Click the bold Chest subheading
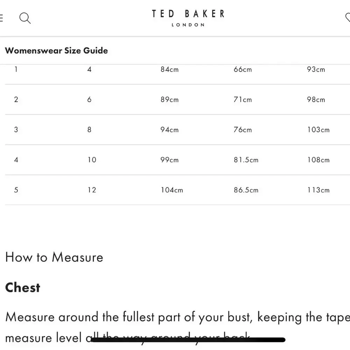Screen dimensions: 350x350 [23, 287]
